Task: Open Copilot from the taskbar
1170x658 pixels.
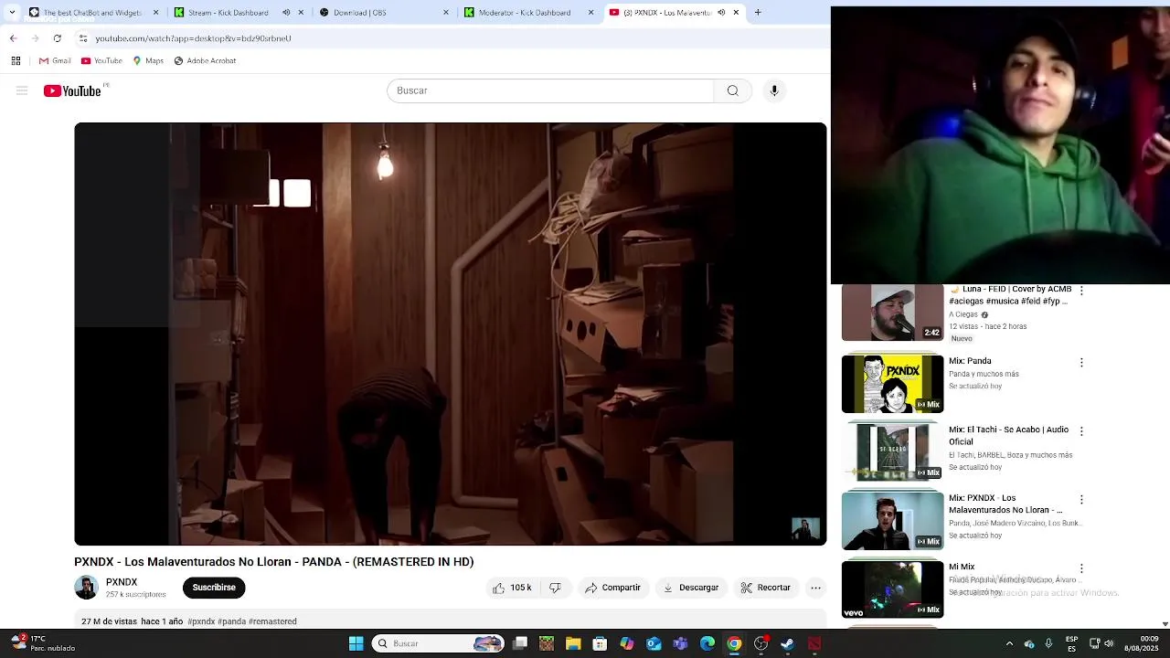Action: click(x=627, y=643)
